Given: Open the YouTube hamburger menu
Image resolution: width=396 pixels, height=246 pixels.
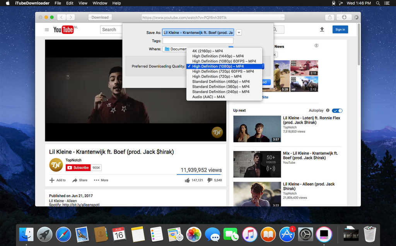Looking at the screenshot, I should click(46, 29).
